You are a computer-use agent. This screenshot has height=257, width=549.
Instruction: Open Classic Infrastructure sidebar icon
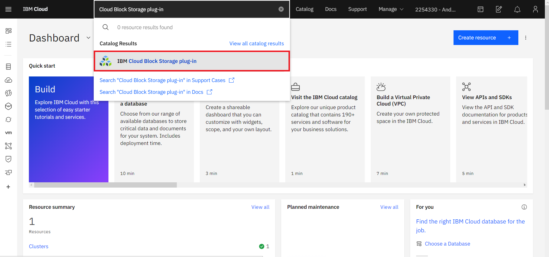tap(9, 67)
